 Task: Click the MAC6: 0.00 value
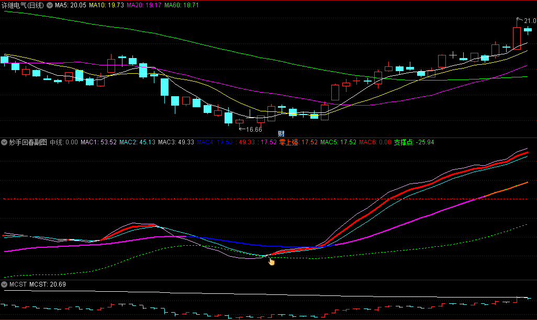(x=375, y=142)
